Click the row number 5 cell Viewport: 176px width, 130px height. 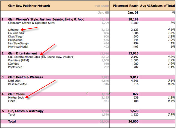click(3, 111)
